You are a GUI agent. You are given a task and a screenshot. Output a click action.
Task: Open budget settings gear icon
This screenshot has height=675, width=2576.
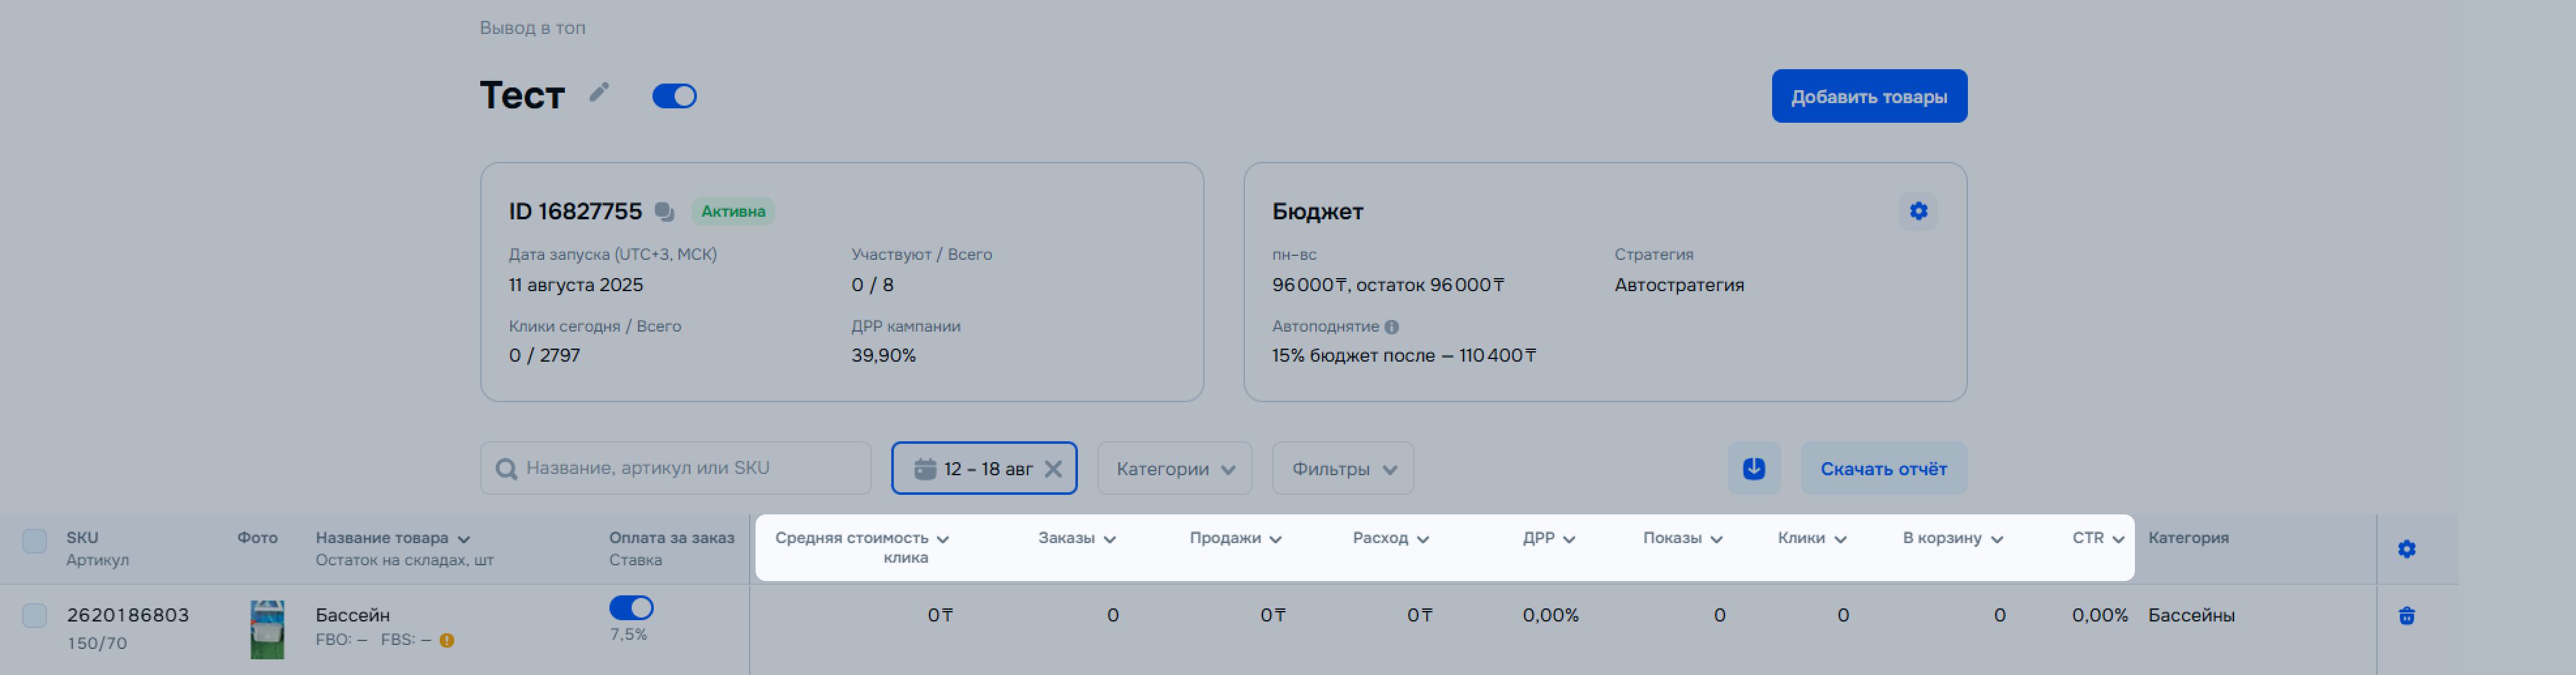[1917, 211]
